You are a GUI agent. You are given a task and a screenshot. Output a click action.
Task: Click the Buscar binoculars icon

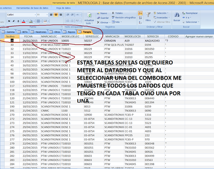(x=177, y=15)
